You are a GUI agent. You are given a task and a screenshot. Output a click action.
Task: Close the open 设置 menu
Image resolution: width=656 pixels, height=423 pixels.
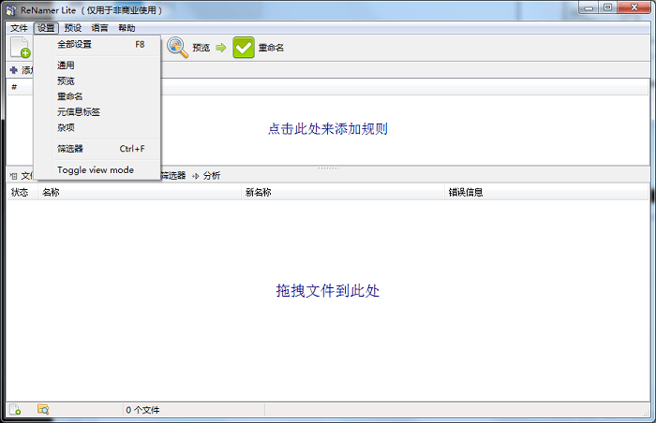[46, 28]
